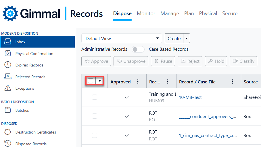Toggle Administrative/Case Based Records switch
Screen dimensions: 261x147
(138, 49)
